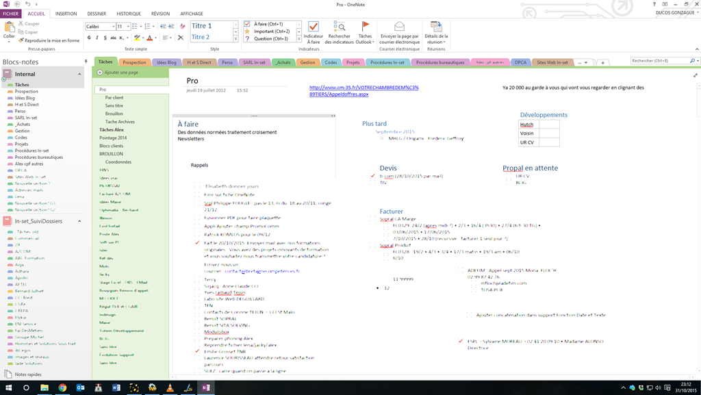Click the DUCOS GONZAGUE account name
Image resolution: width=701 pixels, height=395 pixels.
coord(675,13)
